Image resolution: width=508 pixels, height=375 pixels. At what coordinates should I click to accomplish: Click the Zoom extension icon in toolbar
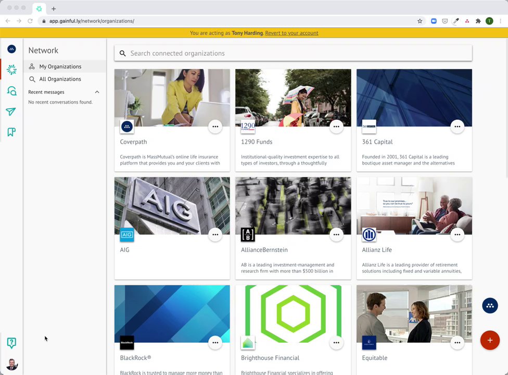[434, 21]
